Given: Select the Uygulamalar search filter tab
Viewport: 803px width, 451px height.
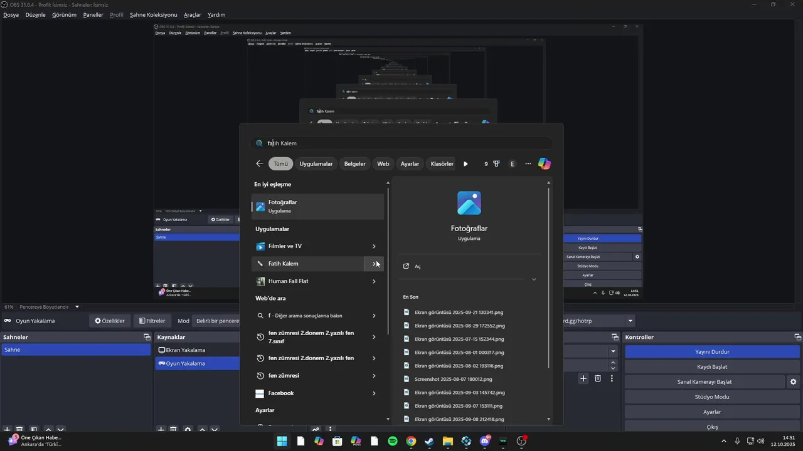Looking at the screenshot, I should (316, 163).
